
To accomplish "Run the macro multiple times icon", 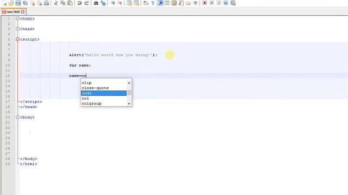I will [226, 3].
